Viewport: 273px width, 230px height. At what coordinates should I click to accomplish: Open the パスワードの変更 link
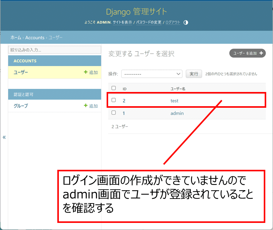pos(149,22)
